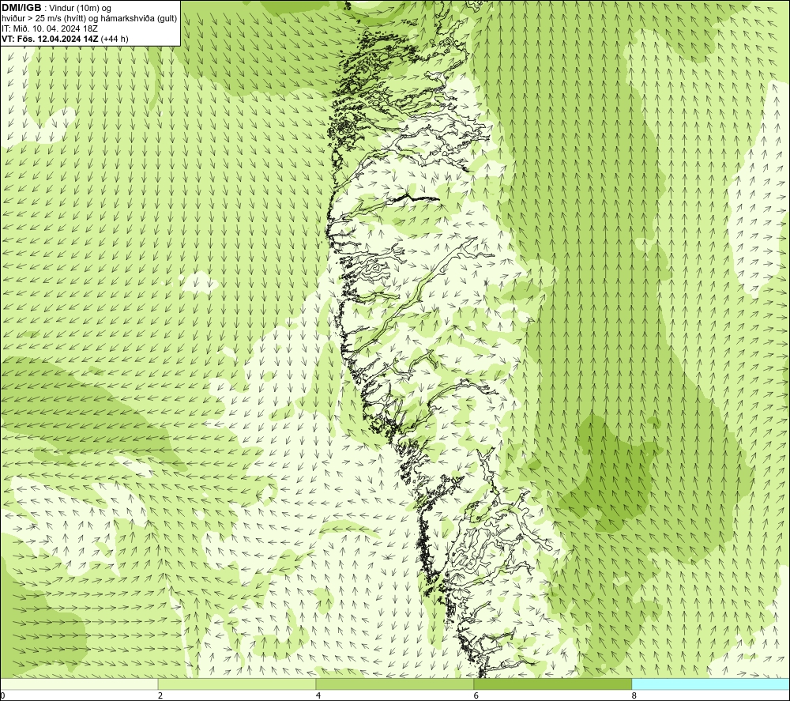Click the scale label '2'

pyautogui.click(x=160, y=696)
